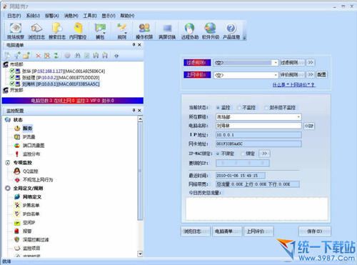The image size is (357, 265).
Task: Open the 报警 menu in the menu bar
Action: pos(52,16)
